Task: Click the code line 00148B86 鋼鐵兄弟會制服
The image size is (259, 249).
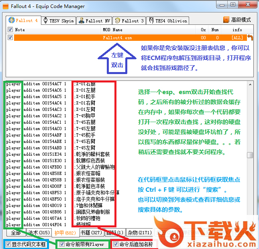Action: tap(58, 212)
